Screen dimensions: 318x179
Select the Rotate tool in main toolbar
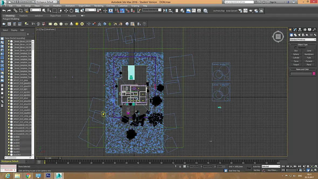[x=71, y=11]
